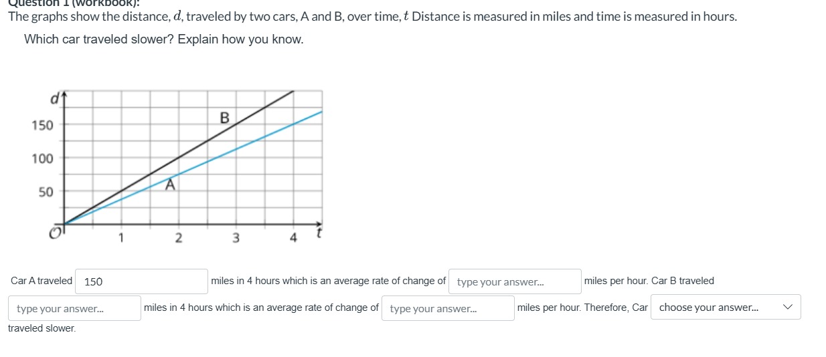
Task: Open the 'choose your answer...' dropdown
Action: (x=726, y=308)
